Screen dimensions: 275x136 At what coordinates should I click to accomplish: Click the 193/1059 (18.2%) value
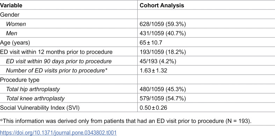coord(162,52)
